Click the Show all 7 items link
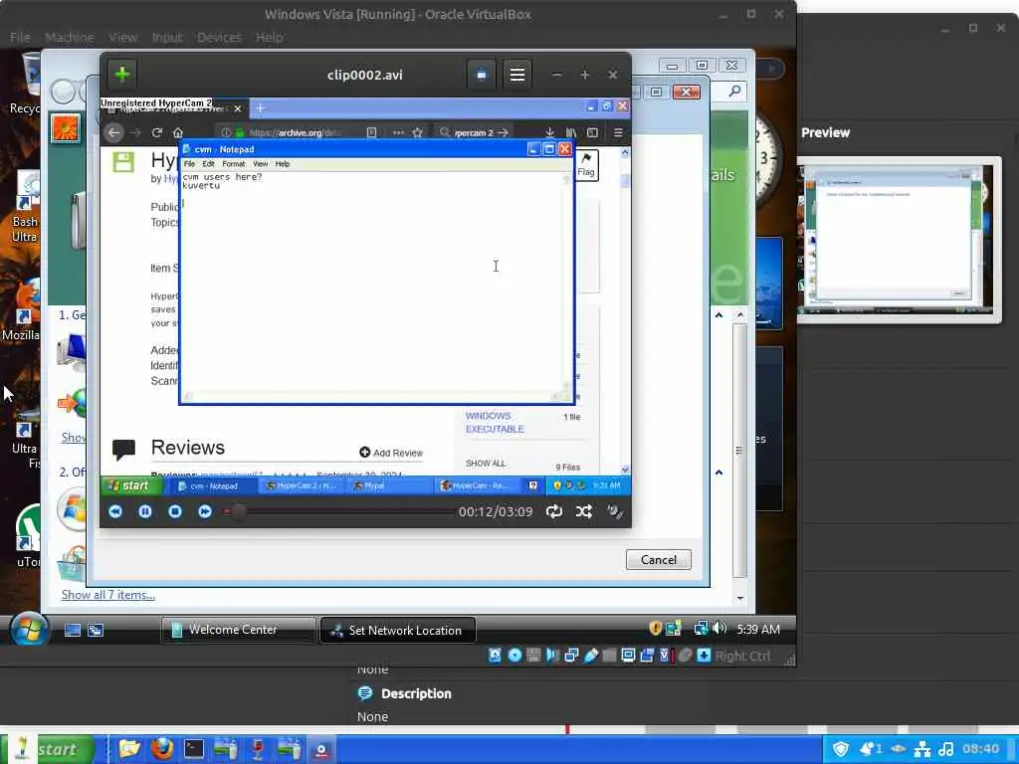Screen dimensions: 1019x764 (x=107, y=595)
